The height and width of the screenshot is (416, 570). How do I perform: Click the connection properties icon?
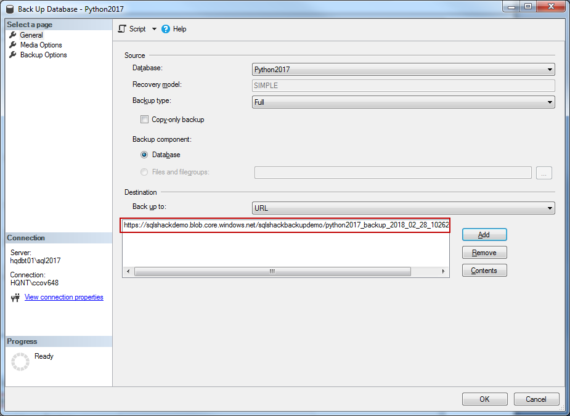click(15, 298)
